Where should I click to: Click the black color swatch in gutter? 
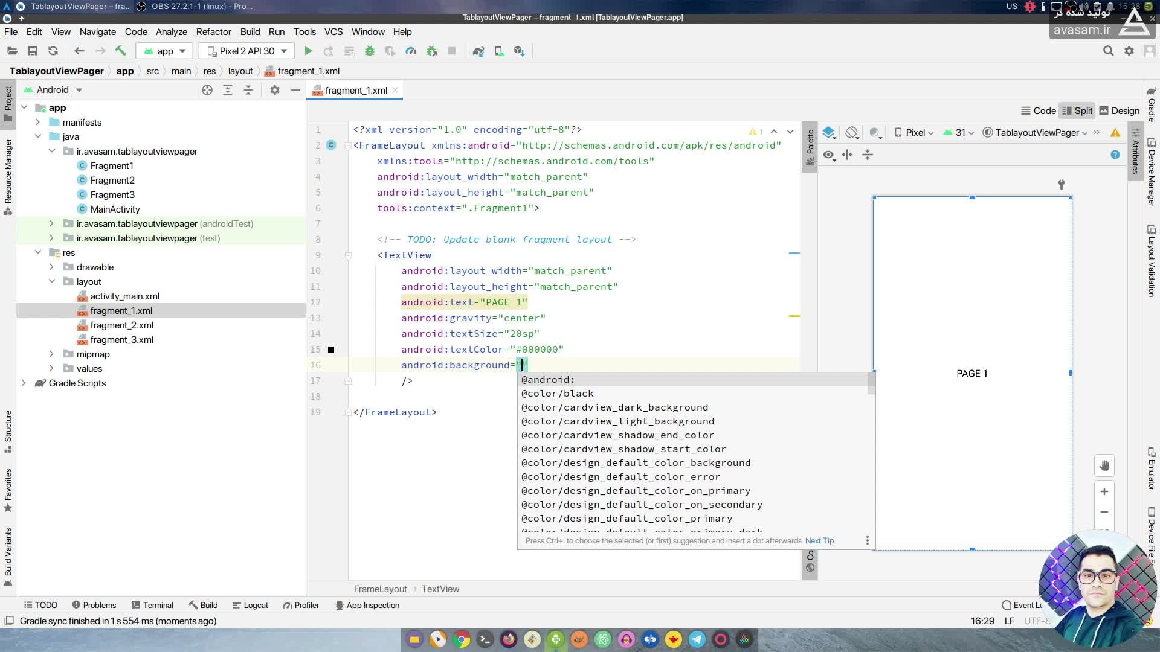(x=331, y=350)
